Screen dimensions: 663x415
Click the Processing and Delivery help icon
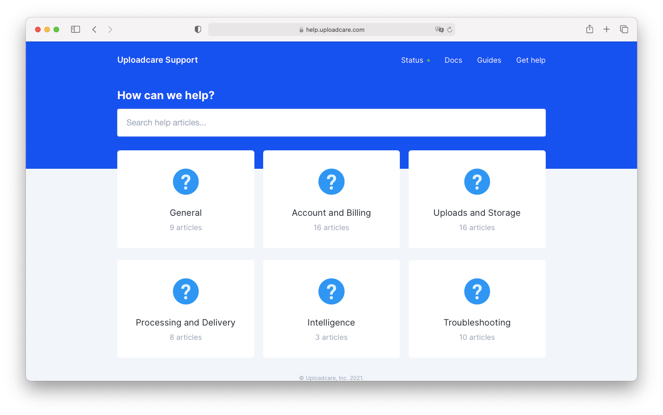[x=186, y=291]
